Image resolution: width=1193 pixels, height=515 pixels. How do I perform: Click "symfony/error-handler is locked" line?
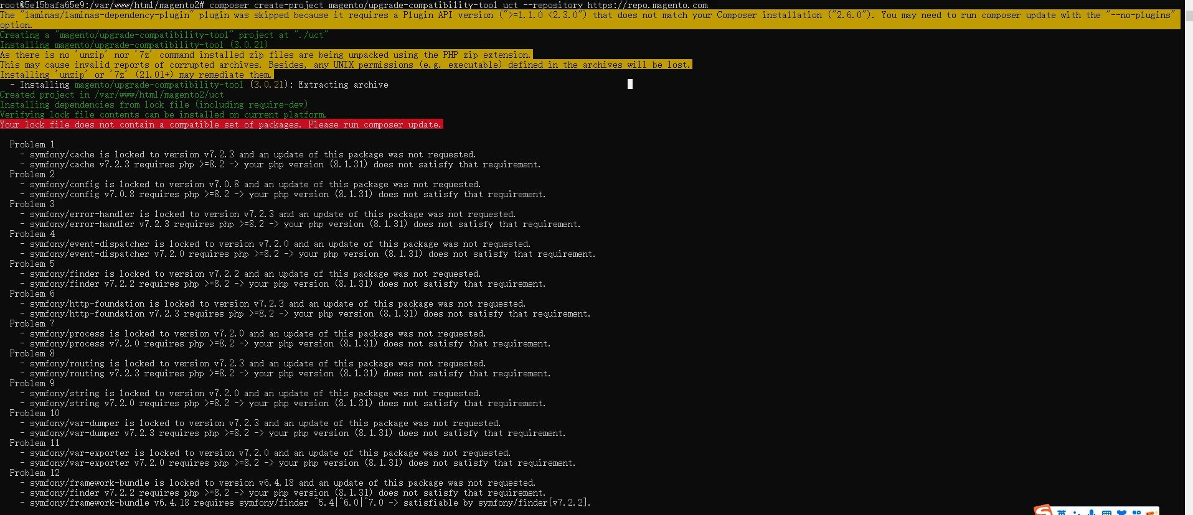pos(268,214)
